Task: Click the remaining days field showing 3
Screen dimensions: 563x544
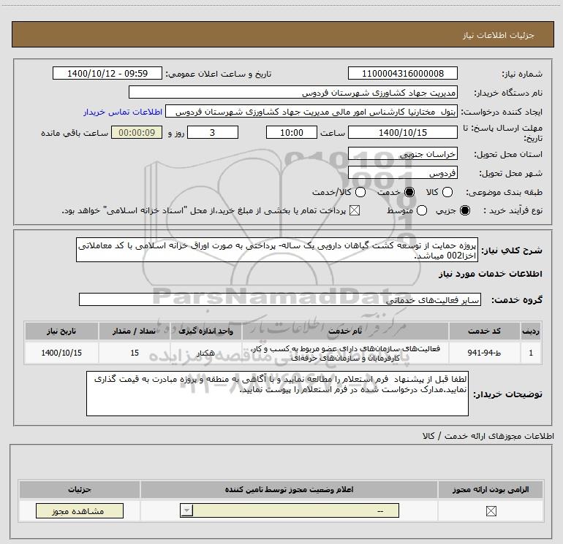Action: (213, 132)
